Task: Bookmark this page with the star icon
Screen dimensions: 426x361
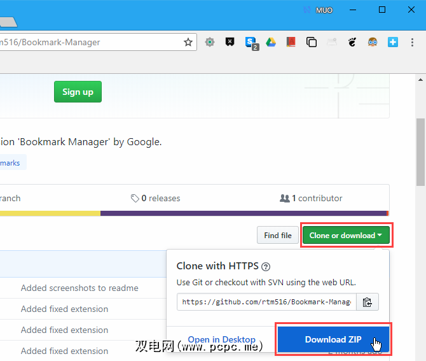Action: point(188,42)
